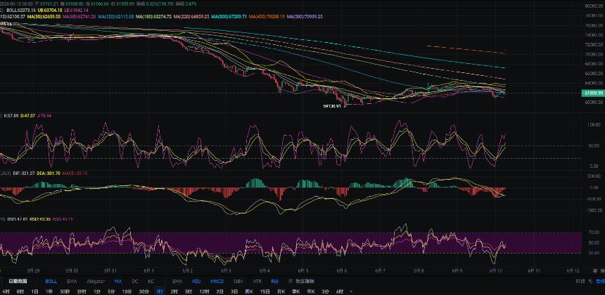Click the MA(120) legend value
This screenshot has height=295, width=605.
[x=116, y=17]
